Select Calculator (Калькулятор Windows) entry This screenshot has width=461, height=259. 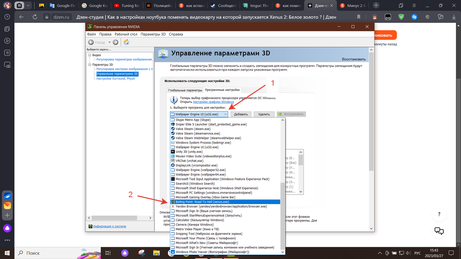(x=225, y=220)
